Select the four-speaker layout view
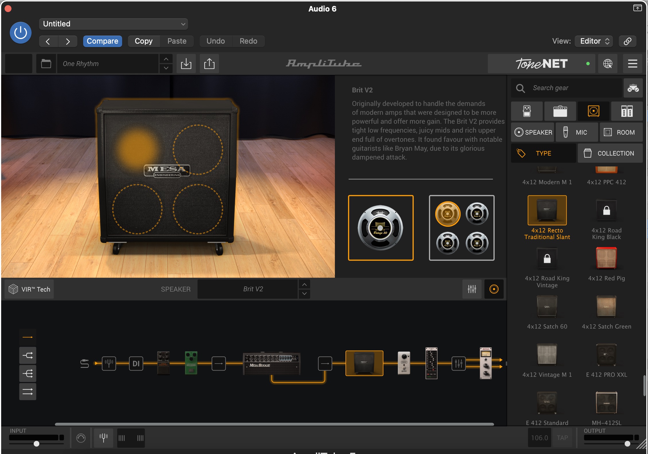The image size is (648, 454). pos(462,228)
